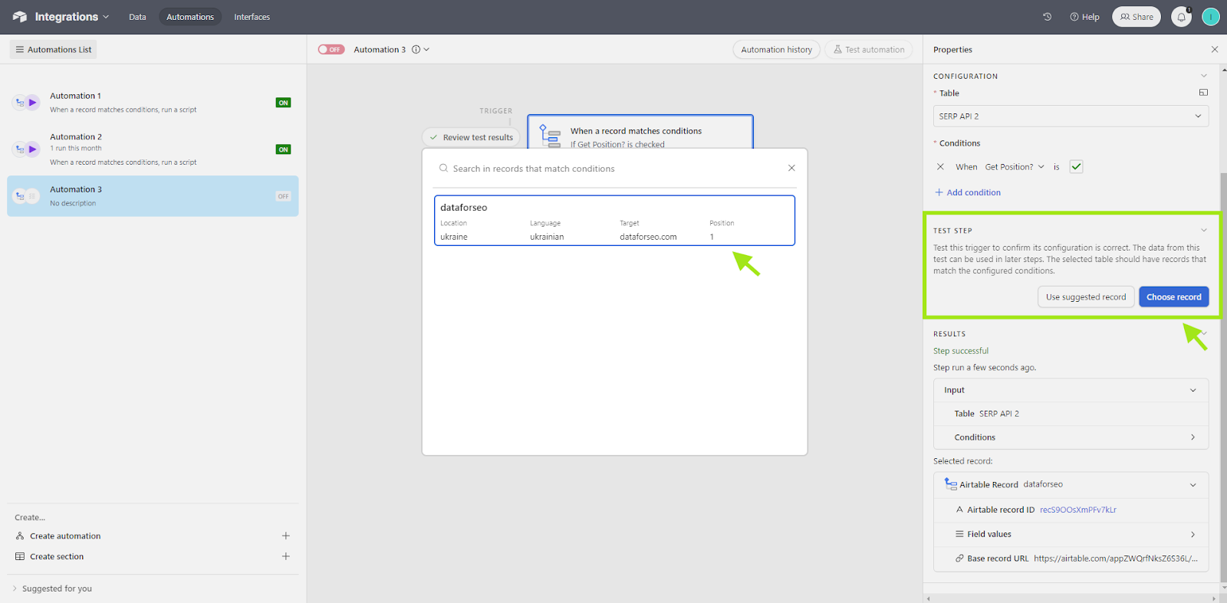
Task: Open the SERP API 2 table dropdown
Action: (1071, 116)
